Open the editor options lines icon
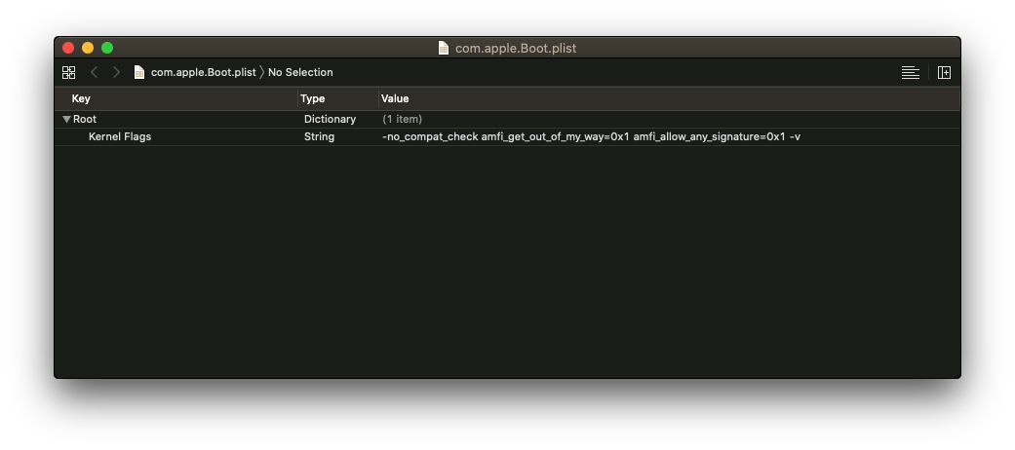This screenshot has width=1015, height=450. pos(910,72)
